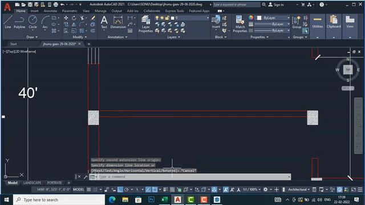Choose the Rotate tool in Modify panel
The image size is (365, 205).
pos(74,18)
